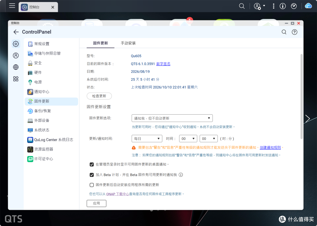Click the uptime 25 天 5 小时 41 分

pos(145,79)
